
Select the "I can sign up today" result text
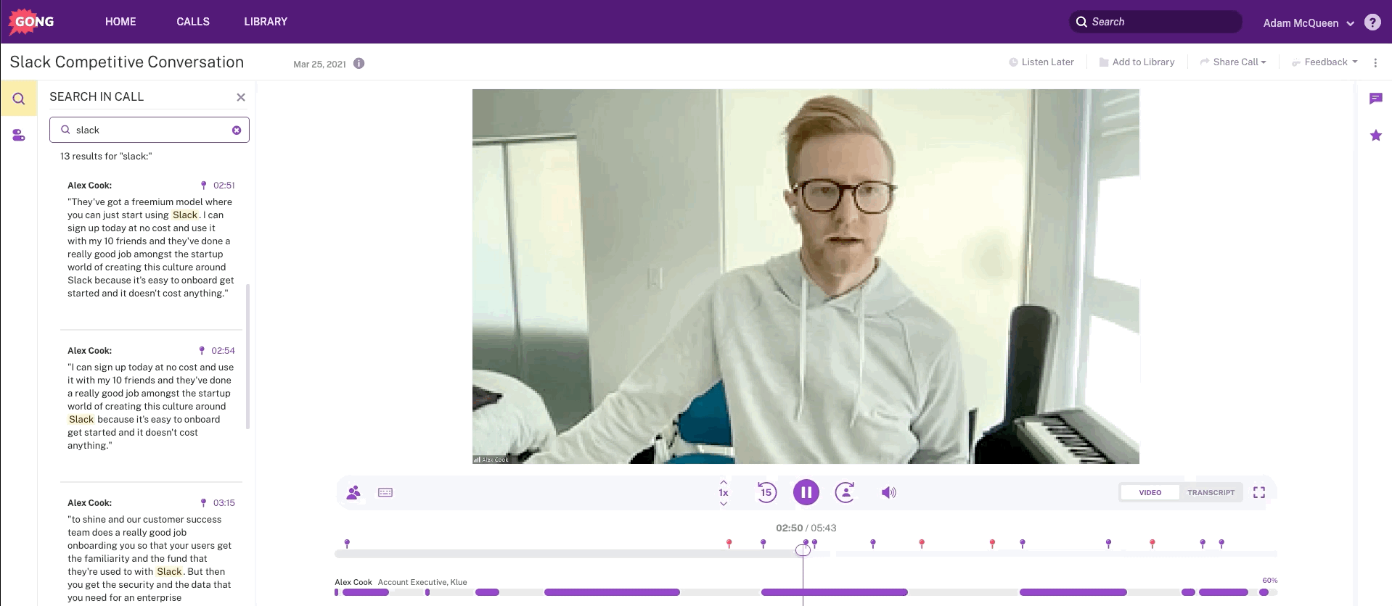pos(151,407)
